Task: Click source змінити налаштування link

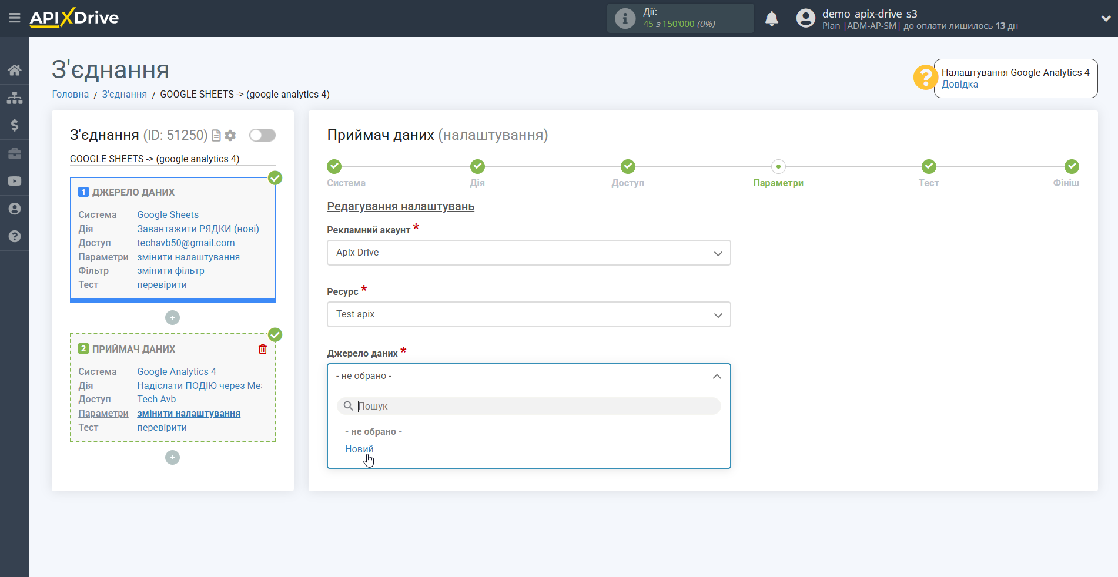Action: (188, 257)
